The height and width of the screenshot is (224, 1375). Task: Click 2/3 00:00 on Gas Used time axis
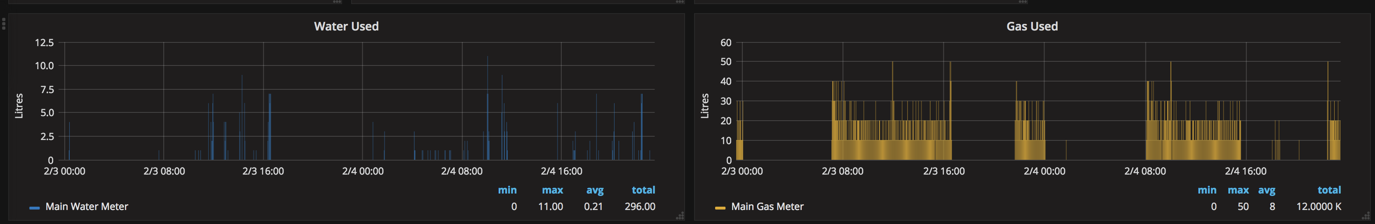click(x=741, y=171)
